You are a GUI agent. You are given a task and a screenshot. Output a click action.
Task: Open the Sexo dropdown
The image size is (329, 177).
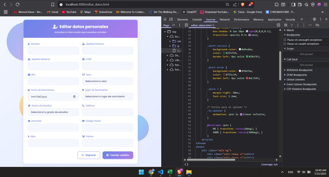pos(108,81)
